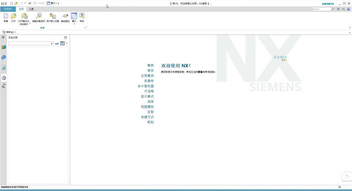352x191 pixels.
Task: Open the HD3D tools sidebar tab
Action: (x=4, y=57)
